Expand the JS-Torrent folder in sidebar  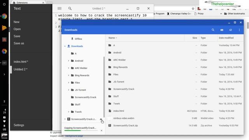(68, 90)
